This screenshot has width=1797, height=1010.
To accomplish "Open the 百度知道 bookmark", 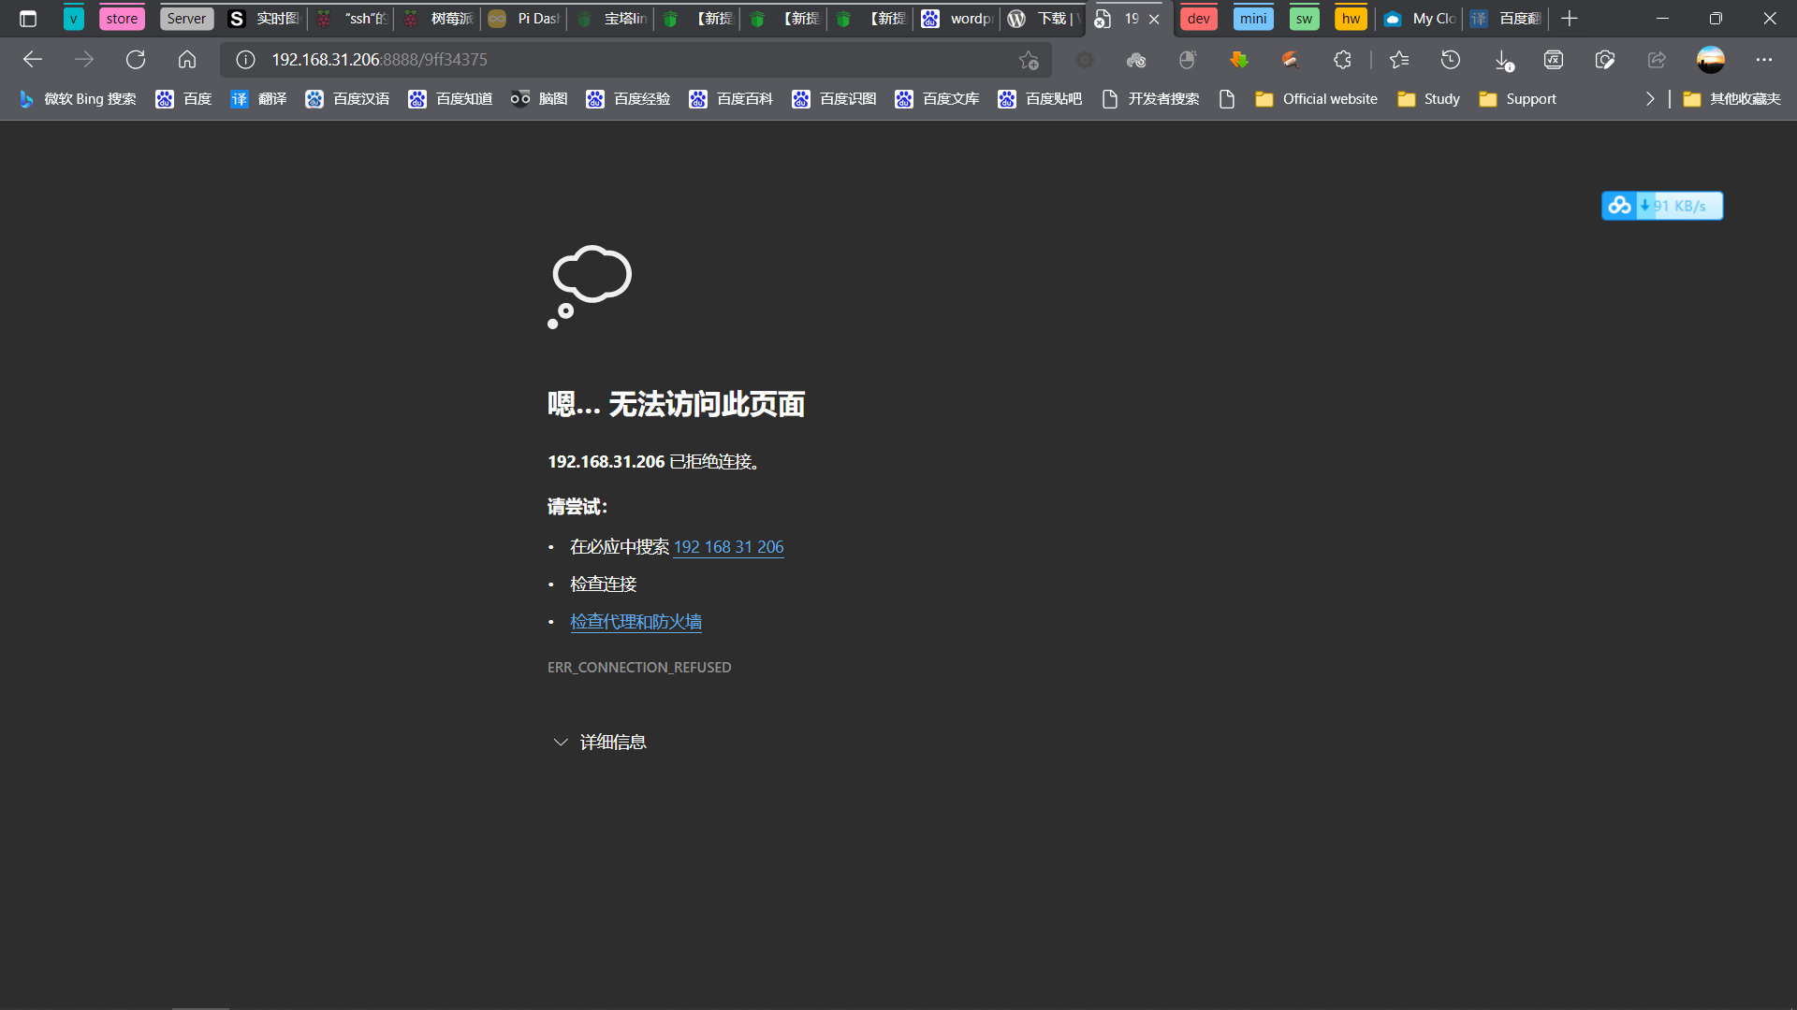I will (450, 99).
